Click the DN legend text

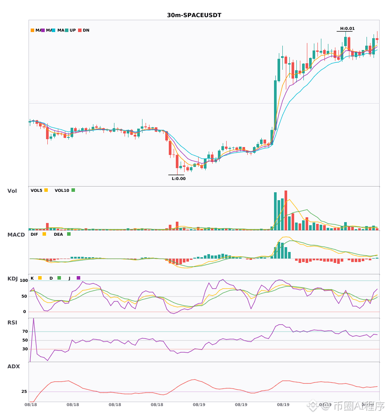click(x=86, y=30)
